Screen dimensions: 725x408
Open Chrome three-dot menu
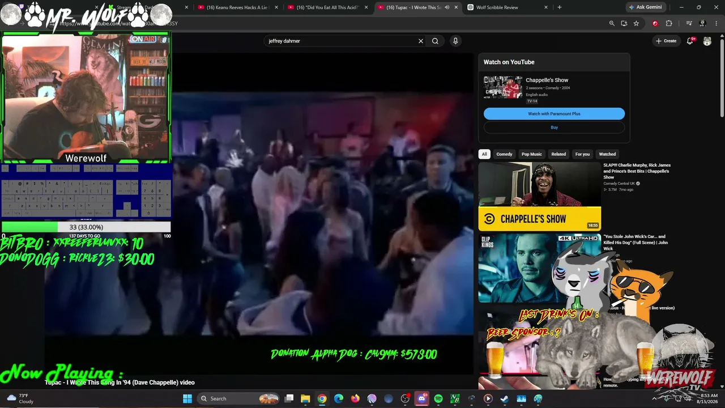(x=715, y=23)
